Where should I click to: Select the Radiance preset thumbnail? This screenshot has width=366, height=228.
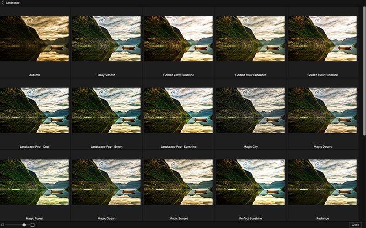click(x=323, y=182)
